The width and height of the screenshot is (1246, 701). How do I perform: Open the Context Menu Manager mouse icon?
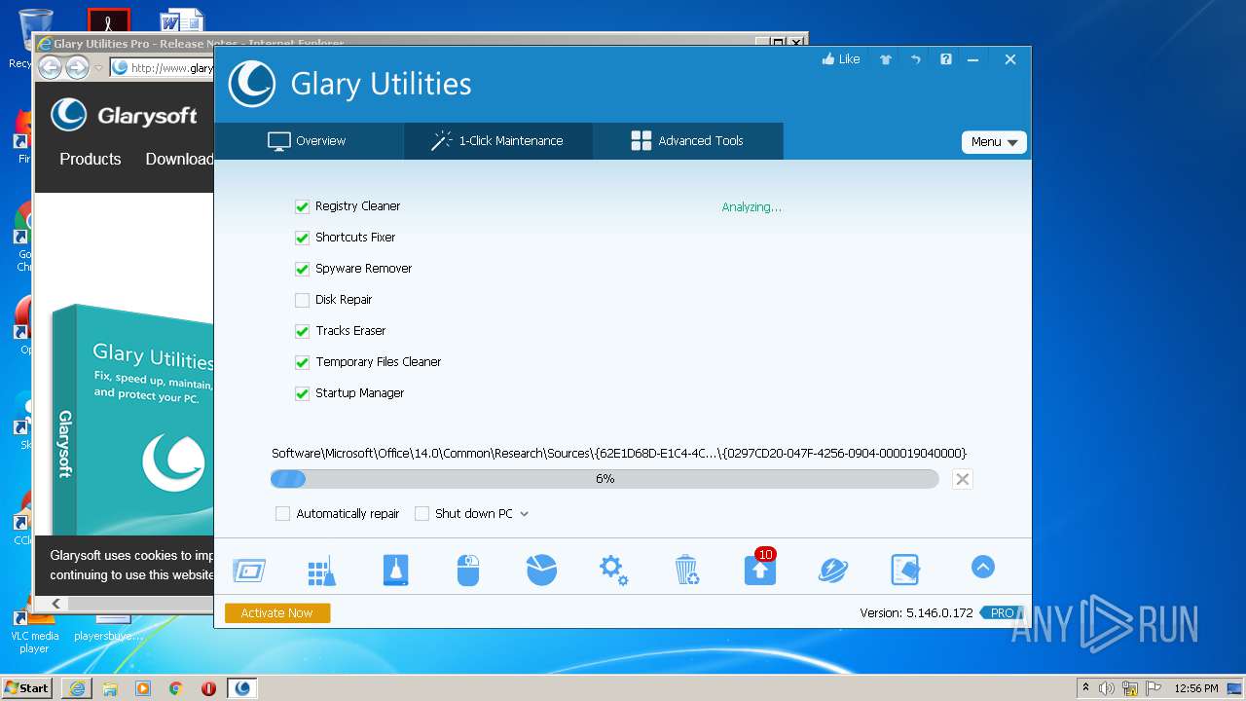[468, 571]
